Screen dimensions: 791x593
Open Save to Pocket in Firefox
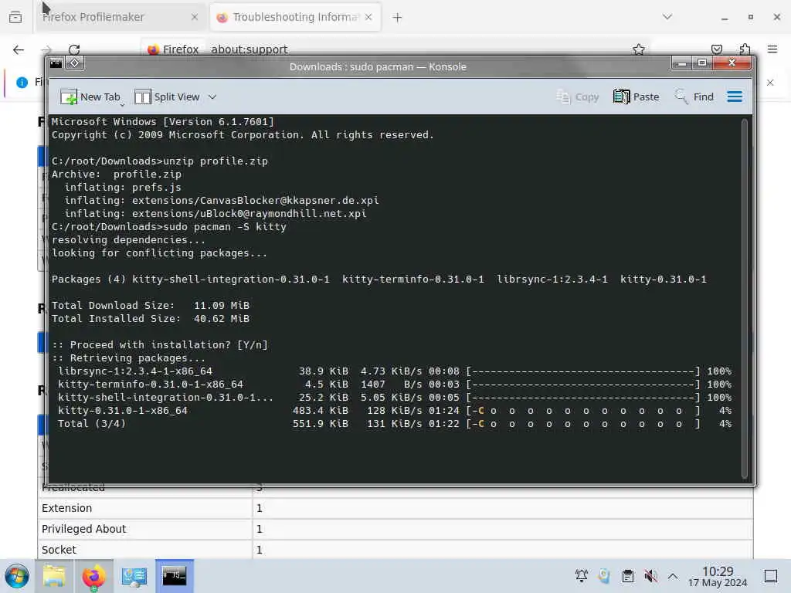tap(716, 49)
